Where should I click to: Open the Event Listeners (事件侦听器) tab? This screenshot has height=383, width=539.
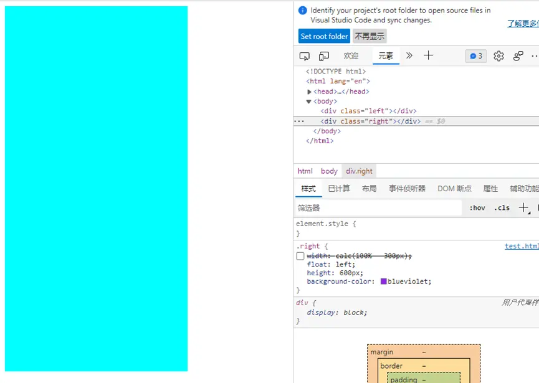(x=407, y=189)
